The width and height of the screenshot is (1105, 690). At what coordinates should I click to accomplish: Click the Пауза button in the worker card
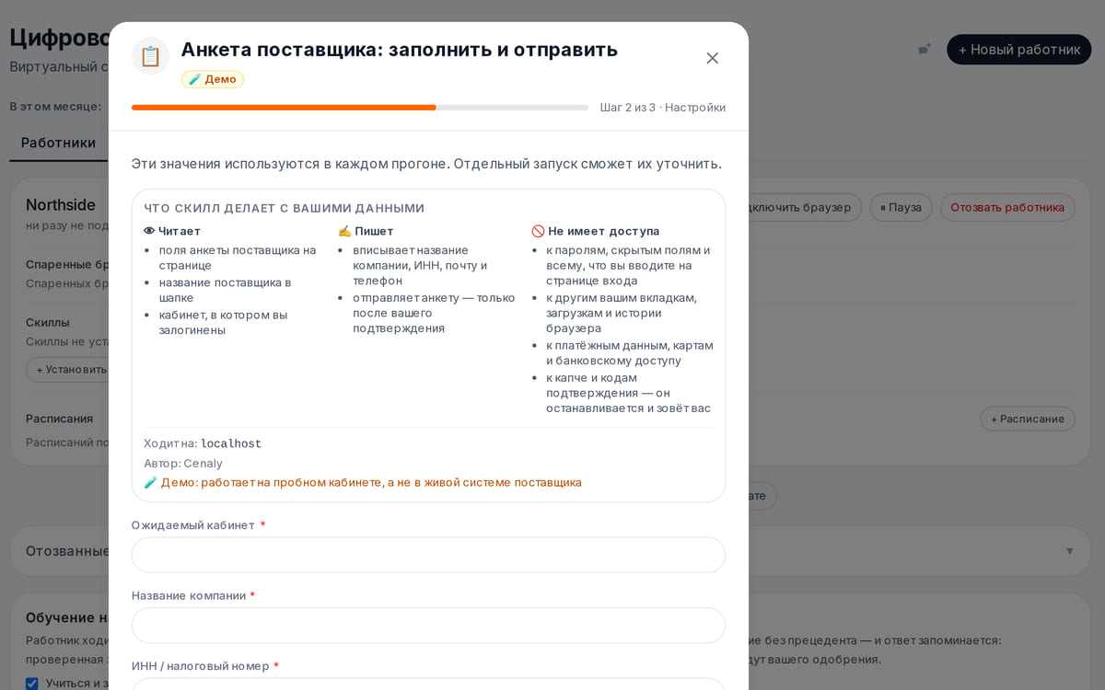tap(901, 207)
